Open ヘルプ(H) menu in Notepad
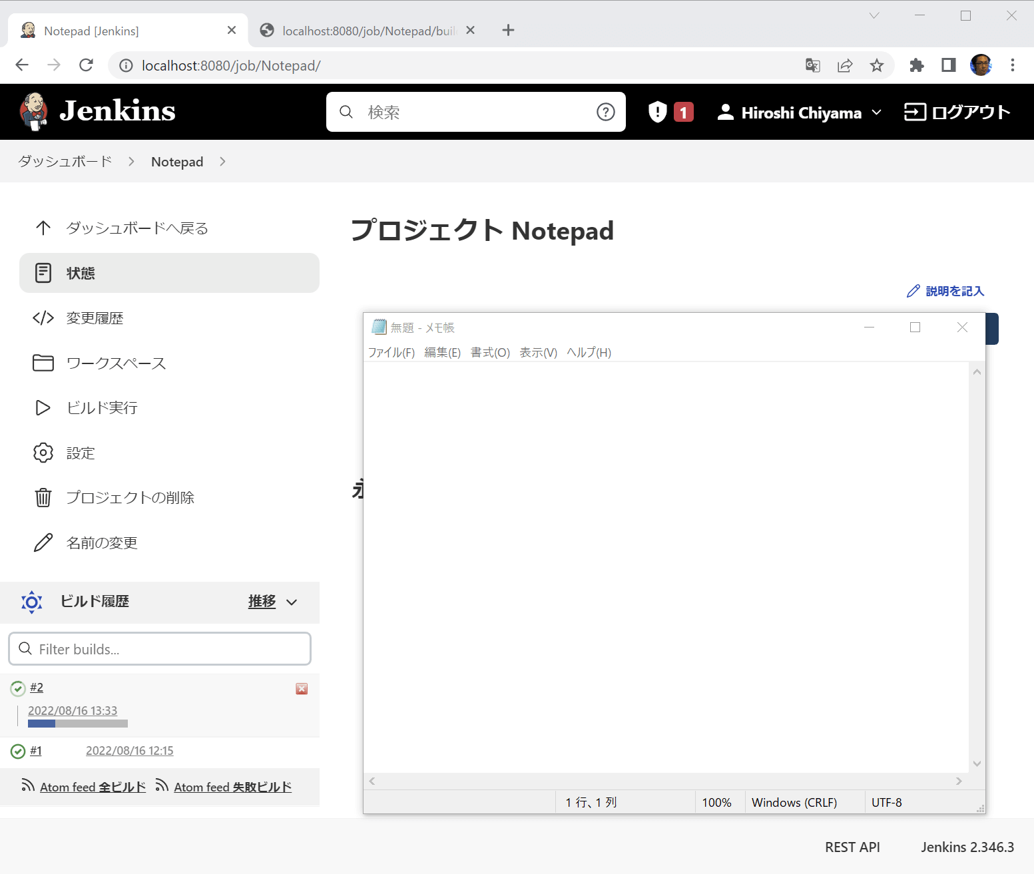Viewport: 1034px width, 874px height. point(589,353)
